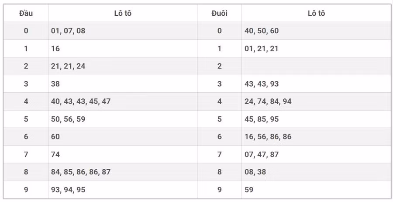Click the "Đầu" column header

coord(26,13)
